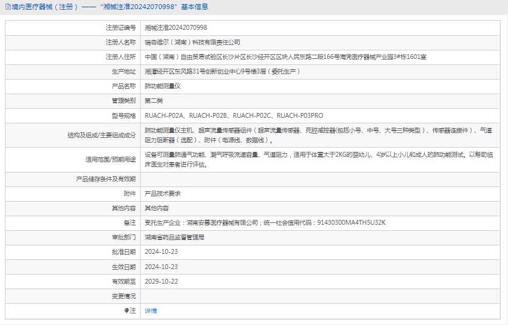Click the empty storage conditions value cell
Screen dimensions: 508x325
pyautogui.click(x=322, y=179)
